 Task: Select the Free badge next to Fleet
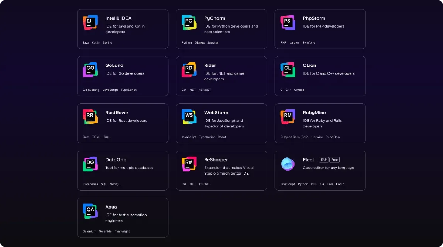point(334,160)
